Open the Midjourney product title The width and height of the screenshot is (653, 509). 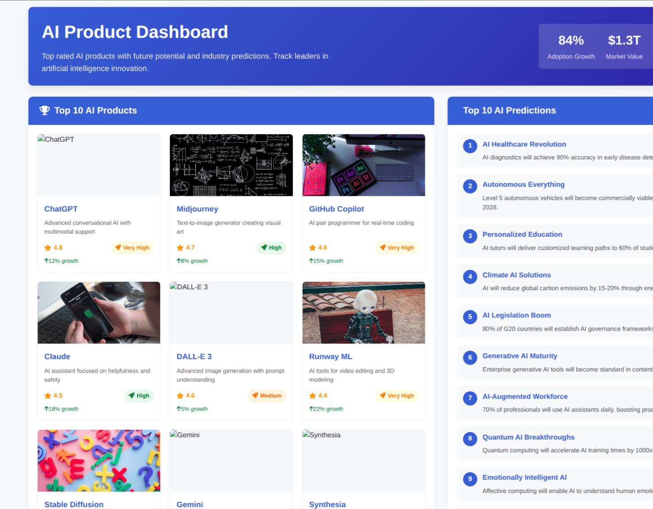pos(197,209)
